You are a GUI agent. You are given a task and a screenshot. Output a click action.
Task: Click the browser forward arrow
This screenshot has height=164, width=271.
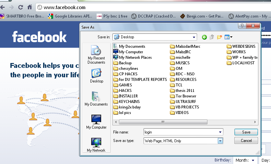coord(11,7)
